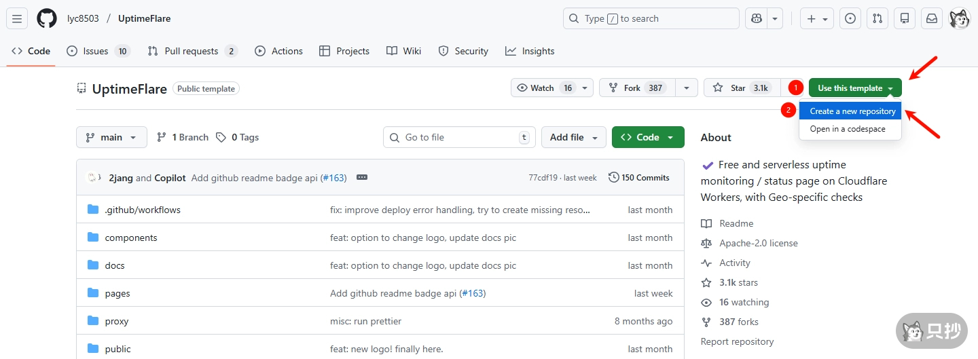The image size is (978, 359).
Task: Expand the green Code dropdown
Action: tap(647, 137)
